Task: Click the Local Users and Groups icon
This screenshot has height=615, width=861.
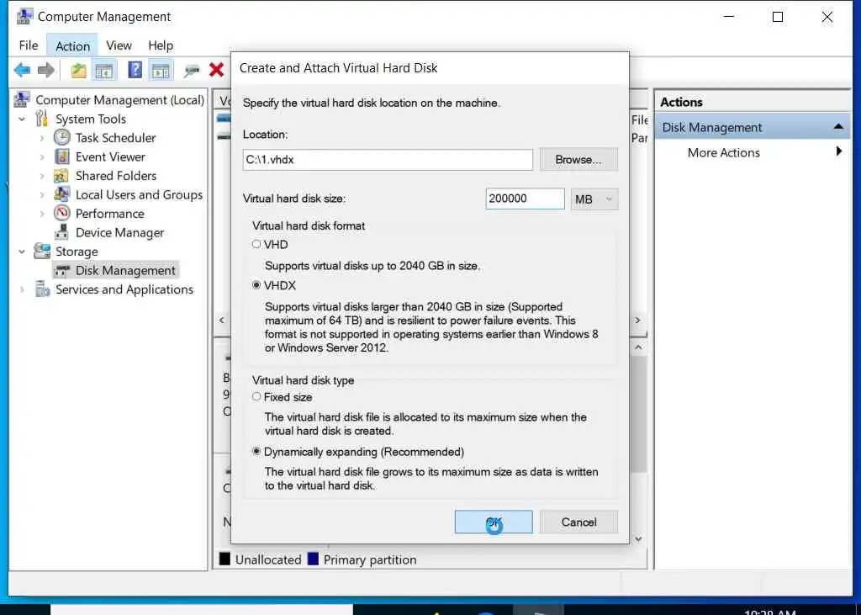Action: pos(61,194)
